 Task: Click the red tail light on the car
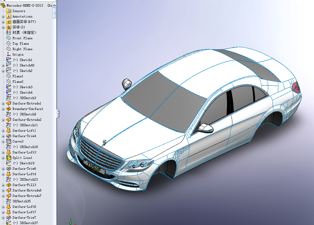(296, 87)
